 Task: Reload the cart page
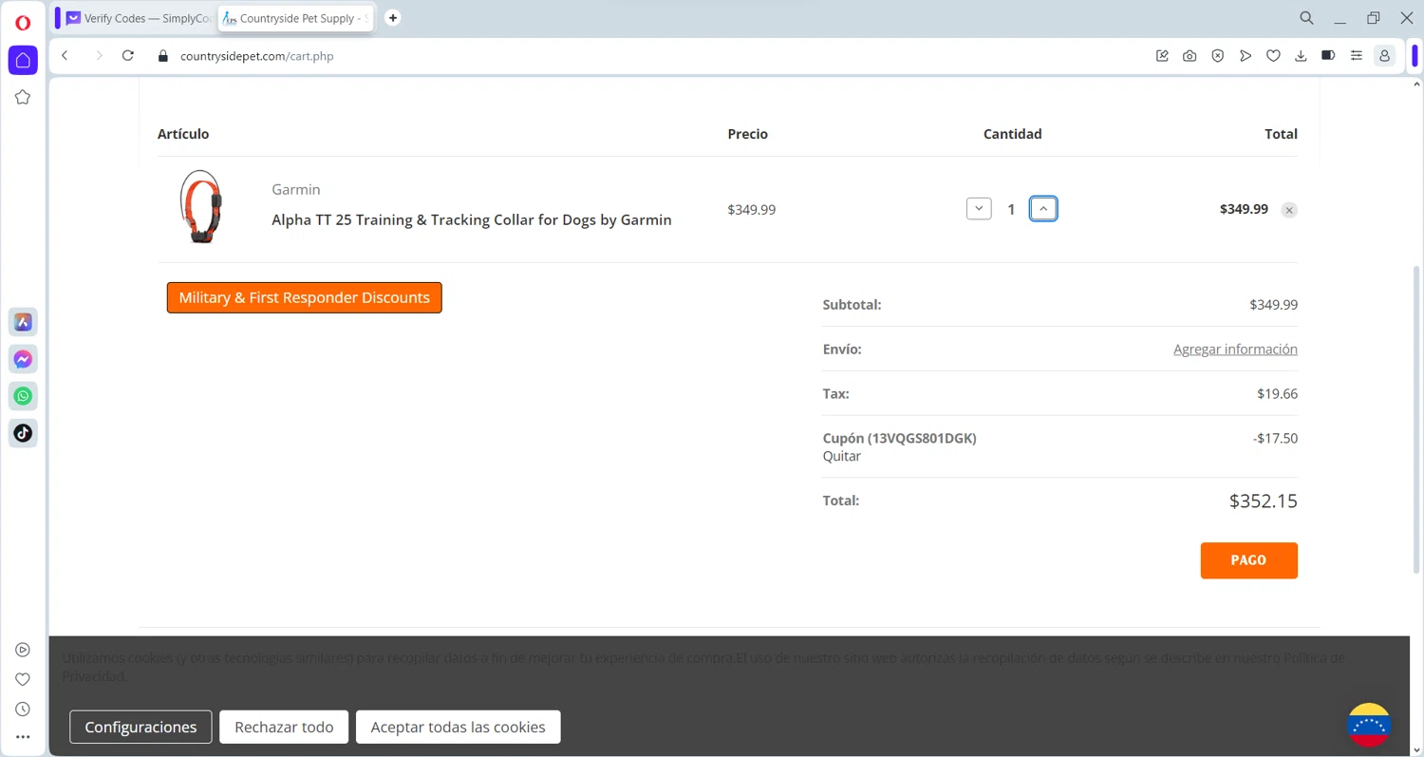click(128, 56)
